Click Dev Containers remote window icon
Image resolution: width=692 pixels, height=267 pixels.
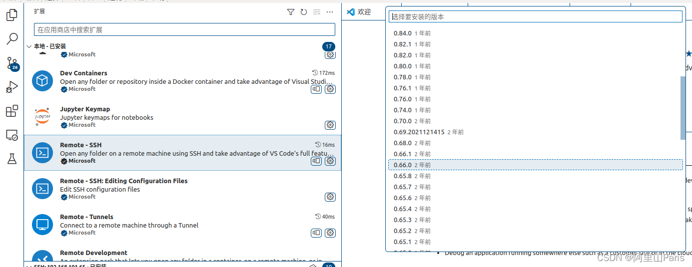(316, 89)
